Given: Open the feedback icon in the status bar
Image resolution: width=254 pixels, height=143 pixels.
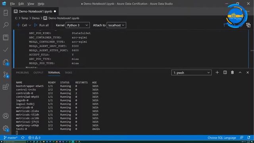Looking at the screenshot, I should click(242, 138).
